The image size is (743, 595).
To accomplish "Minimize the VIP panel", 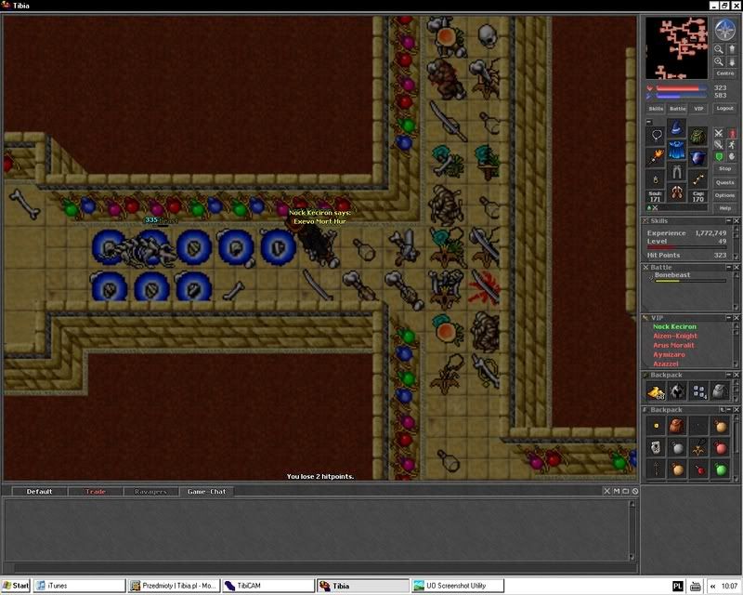I will tap(729, 318).
